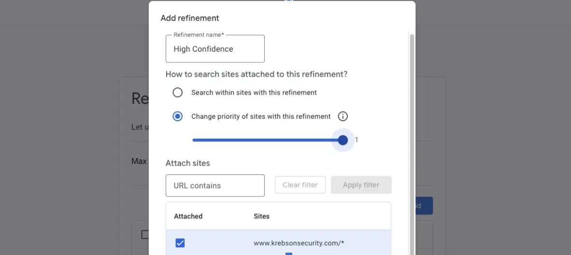This screenshot has width=571, height=255.
Task: Click the slider value label 1
Action: (357, 140)
